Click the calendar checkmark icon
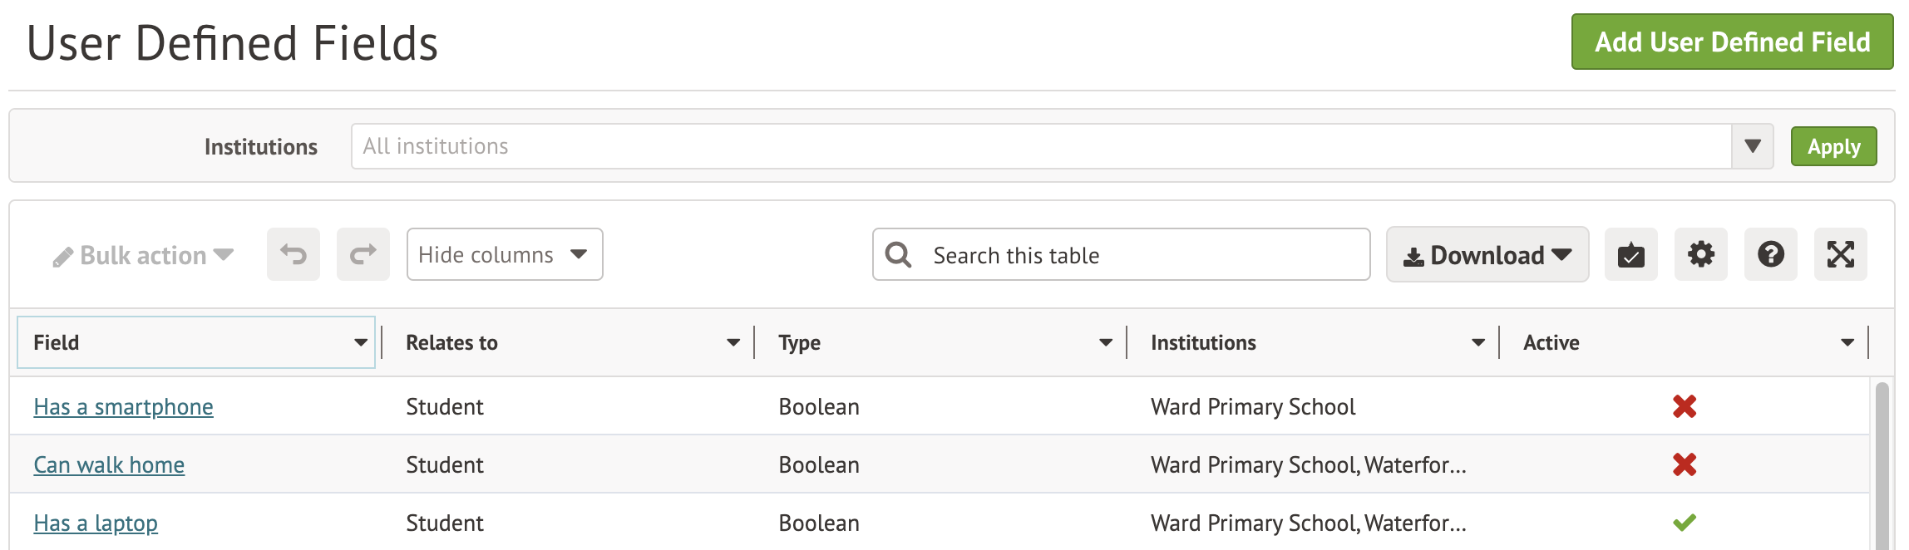This screenshot has width=1909, height=550. coord(1630,254)
